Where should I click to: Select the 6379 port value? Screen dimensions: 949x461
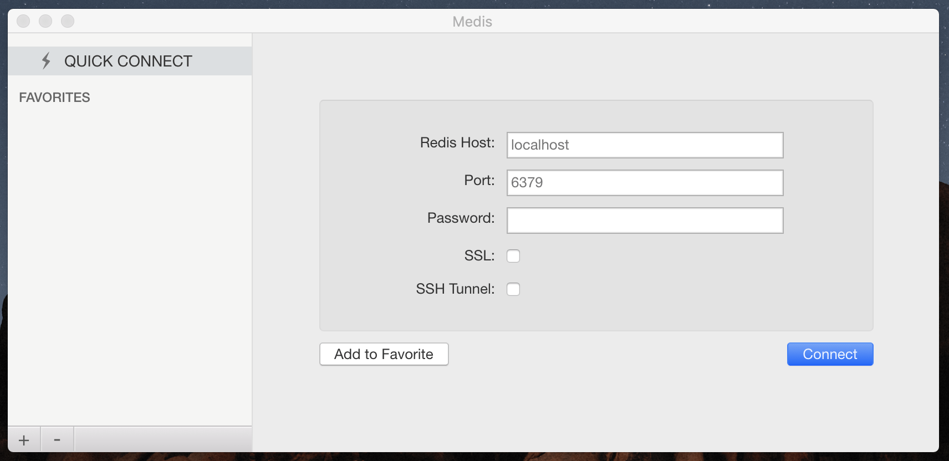(x=528, y=182)
